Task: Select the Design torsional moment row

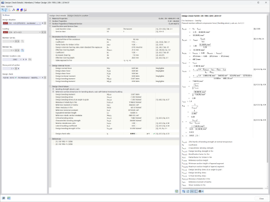Action: (x=115, y=76)
